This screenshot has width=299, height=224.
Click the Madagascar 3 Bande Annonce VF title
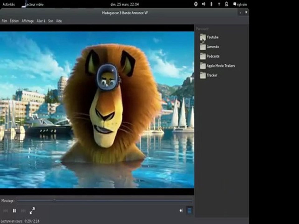tap(125, 13)
